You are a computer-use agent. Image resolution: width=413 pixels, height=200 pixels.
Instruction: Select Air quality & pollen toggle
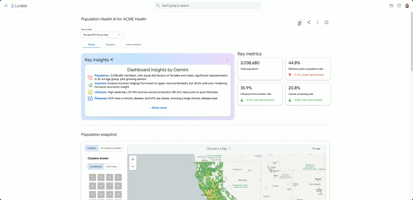point(111,148)
